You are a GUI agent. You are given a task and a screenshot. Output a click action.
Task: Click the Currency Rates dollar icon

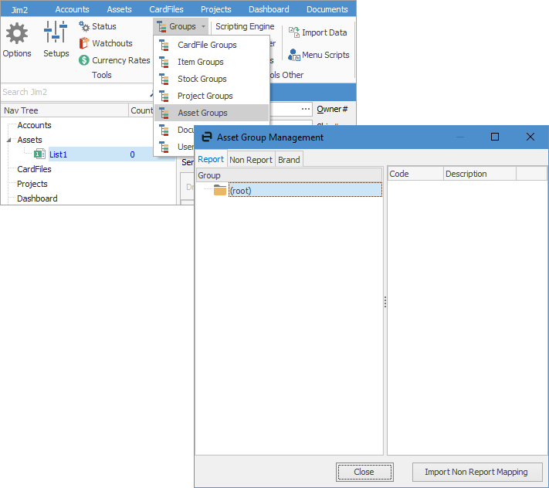(84, 60)
